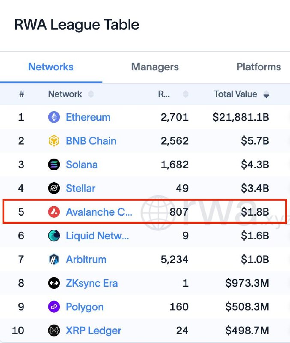The image size is (290, 343).
Task: Open the Polygon network link
Action: click(x=85, y=307)
